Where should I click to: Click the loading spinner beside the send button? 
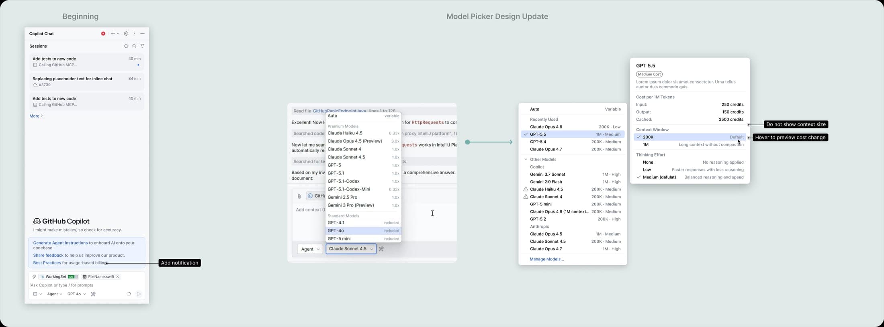(129, 294)
